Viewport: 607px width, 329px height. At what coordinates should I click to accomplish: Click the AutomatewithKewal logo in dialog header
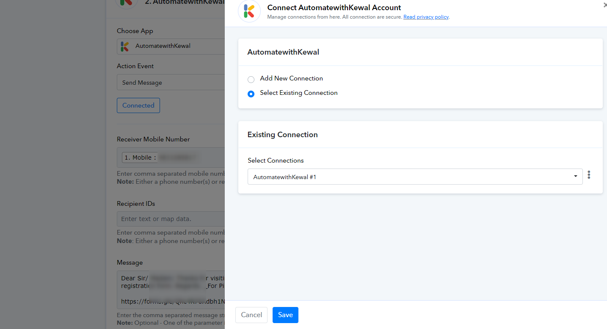(249, 11)
